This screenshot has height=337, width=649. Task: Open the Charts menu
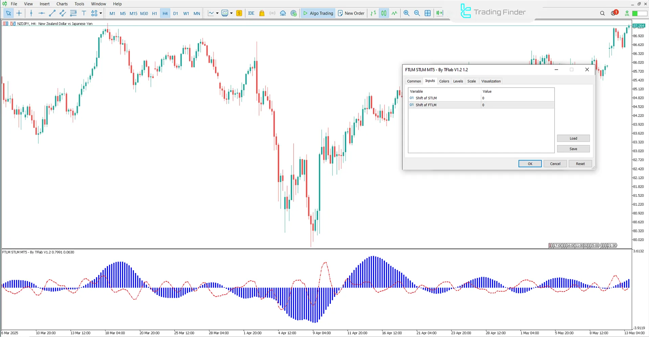coord(62,4)
